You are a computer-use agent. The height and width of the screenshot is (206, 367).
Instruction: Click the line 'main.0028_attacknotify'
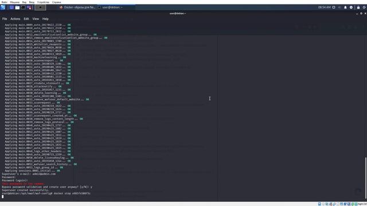(x=33, y=86)
